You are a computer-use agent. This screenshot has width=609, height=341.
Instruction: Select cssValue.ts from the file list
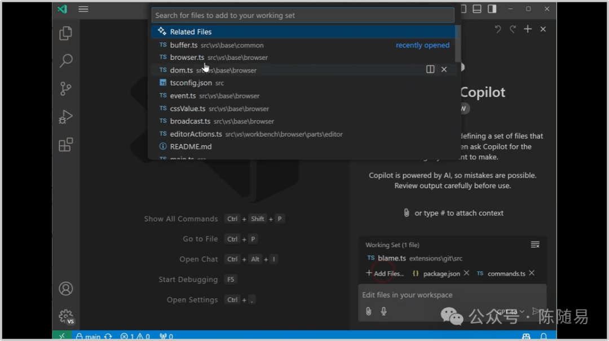303,109
